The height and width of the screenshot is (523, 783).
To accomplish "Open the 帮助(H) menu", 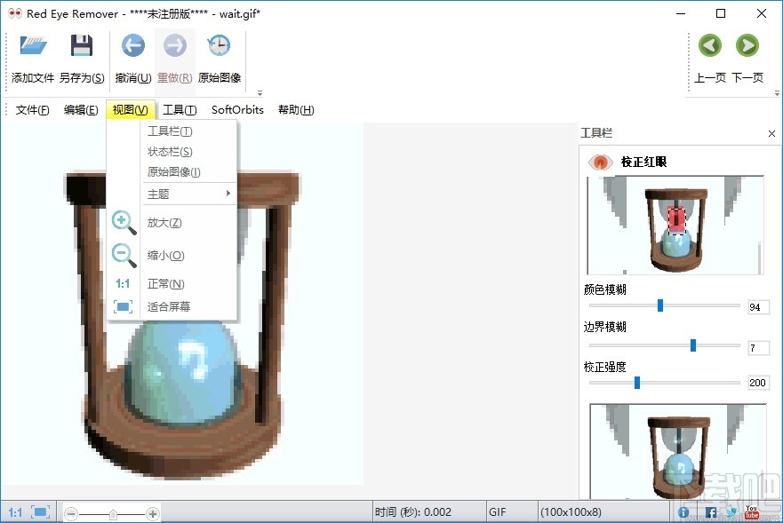I will [x=296, y=109].
